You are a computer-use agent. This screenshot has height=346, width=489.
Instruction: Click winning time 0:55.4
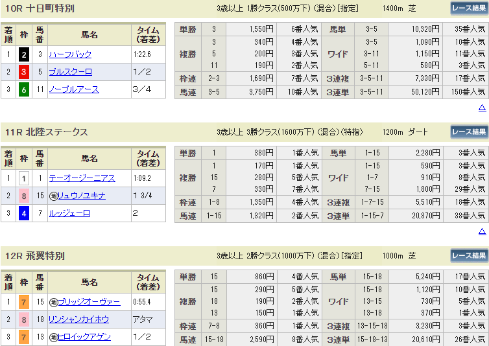(x=142, y=302)
